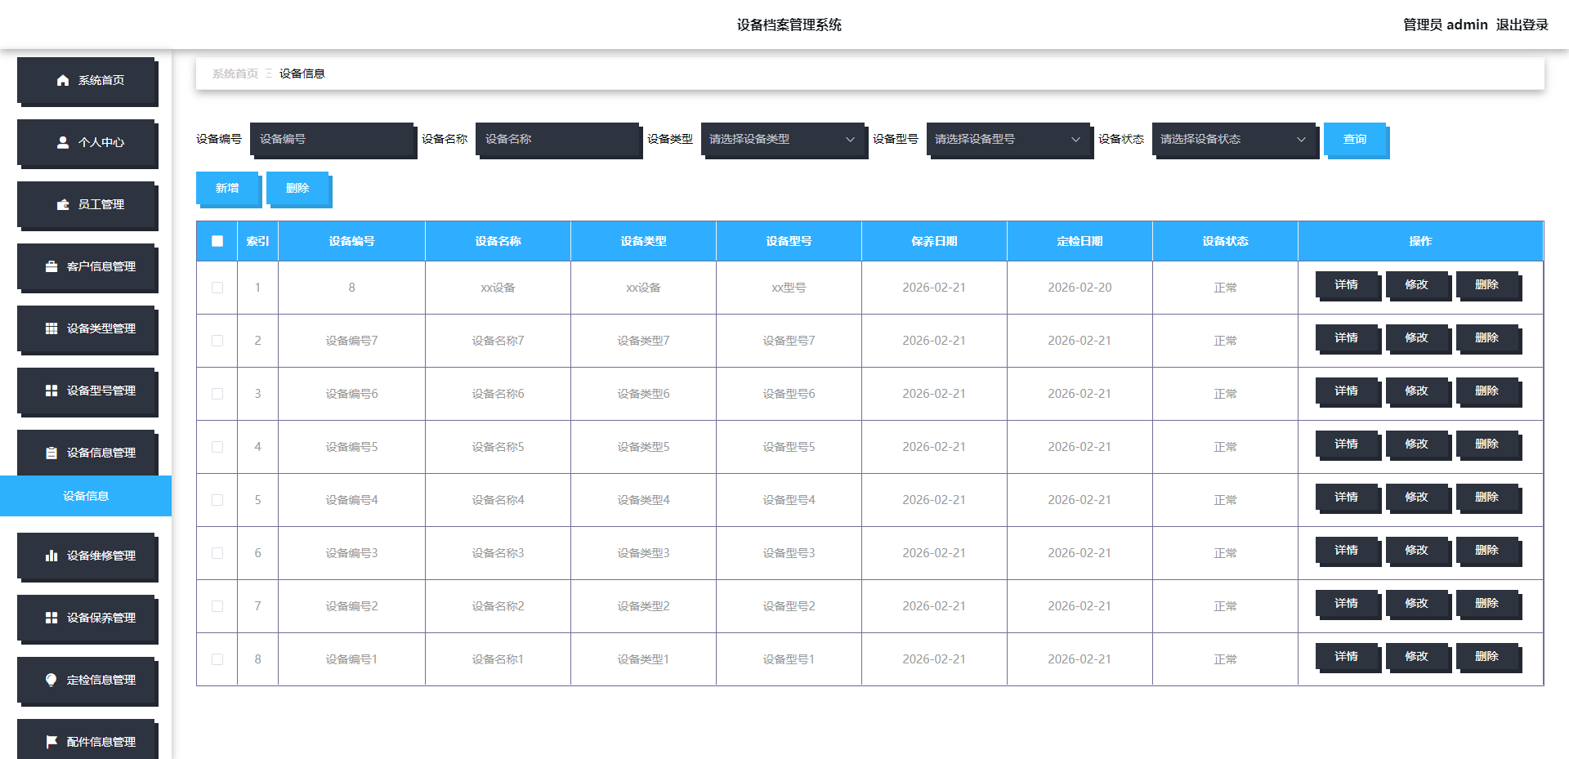Image resolution: width=1569 pixels, height=759 pixels.
Task: Open 客户信息管理 menu in the sidebar
Action: (87, 266)
